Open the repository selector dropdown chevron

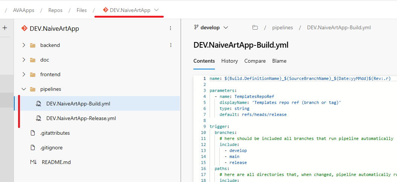156,10
